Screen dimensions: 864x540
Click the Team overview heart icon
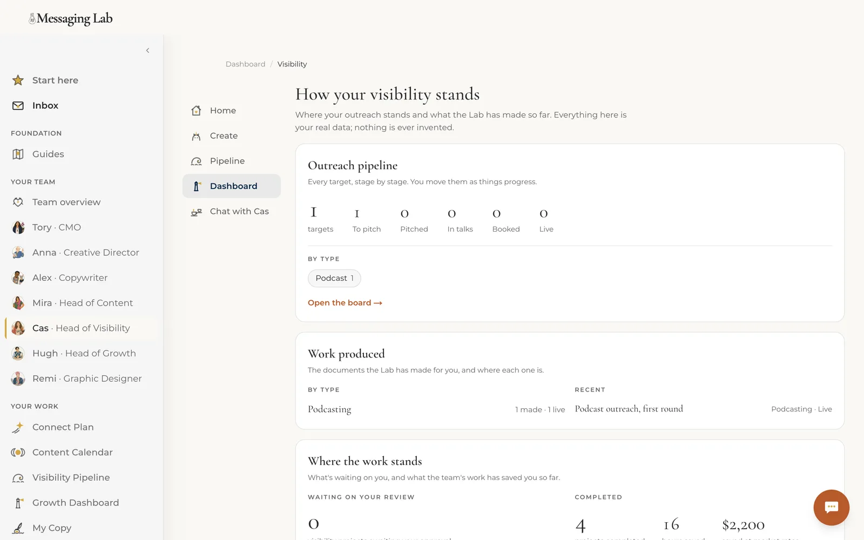click(18, 202)
